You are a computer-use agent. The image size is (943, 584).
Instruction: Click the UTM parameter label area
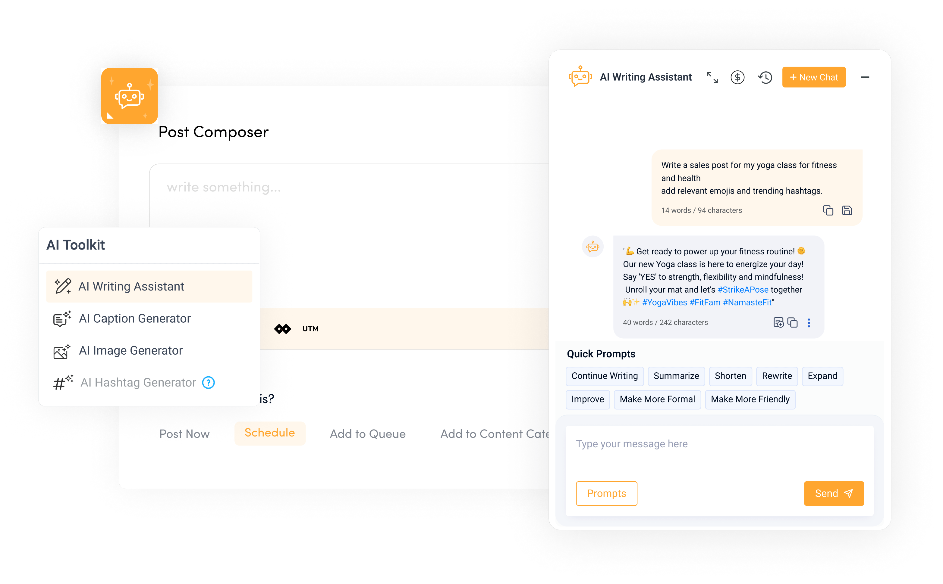point(309,328)
